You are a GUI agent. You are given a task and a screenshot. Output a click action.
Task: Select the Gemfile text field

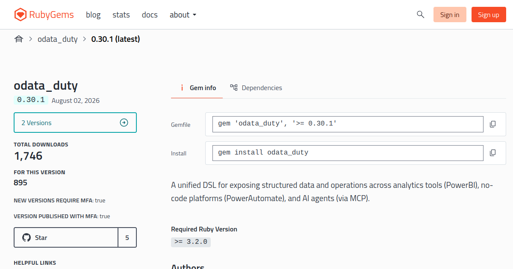tap(348, 124)
